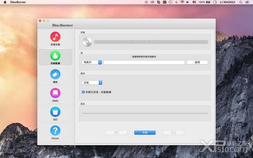This screenshot has height=158, width=253.
Task: Toggle verify data after burn checkbox
Action: 83,92
